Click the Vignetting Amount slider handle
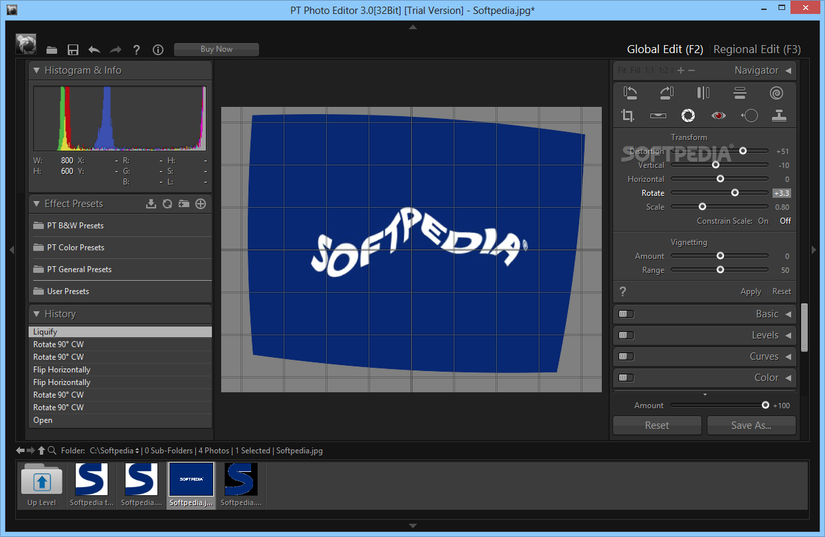This screenshot has width=825, height=537. (720, 256)
